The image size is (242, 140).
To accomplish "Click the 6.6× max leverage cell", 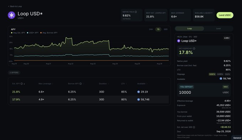I will click(41, 92).
